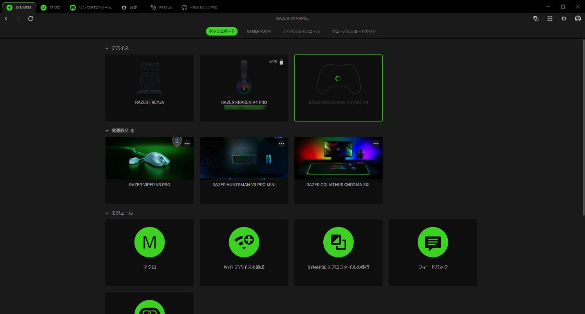Collapse the モジュール section
The image size is (585, 314).
click(107, 213)
